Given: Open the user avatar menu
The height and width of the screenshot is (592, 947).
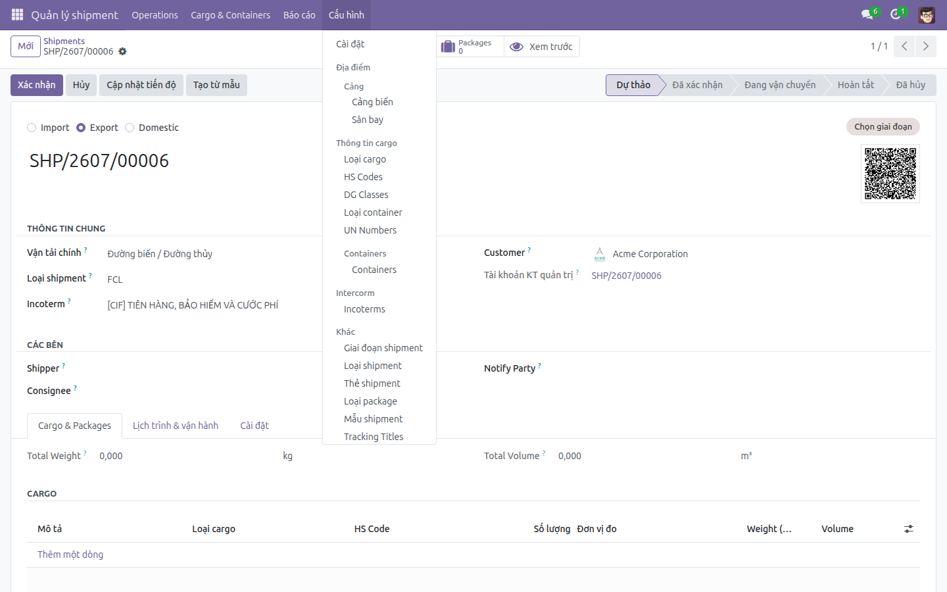Looking at the screenshot, I should [927, 14].
